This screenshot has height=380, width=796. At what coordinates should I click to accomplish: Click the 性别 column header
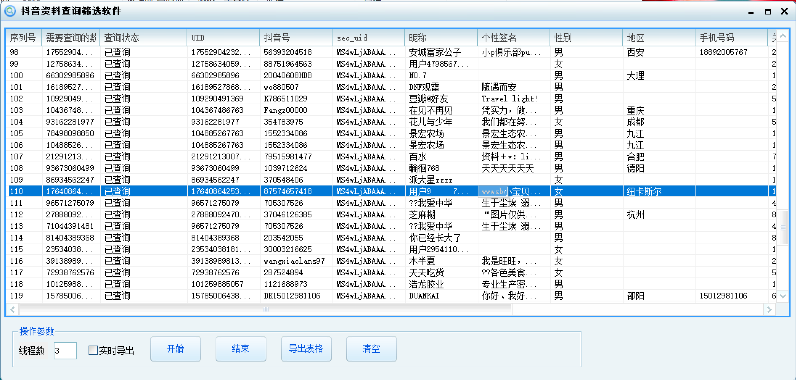click(x=586, y=38)
